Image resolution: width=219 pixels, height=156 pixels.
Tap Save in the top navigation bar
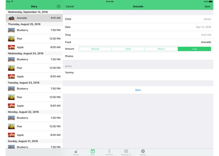tap(207, 6)
